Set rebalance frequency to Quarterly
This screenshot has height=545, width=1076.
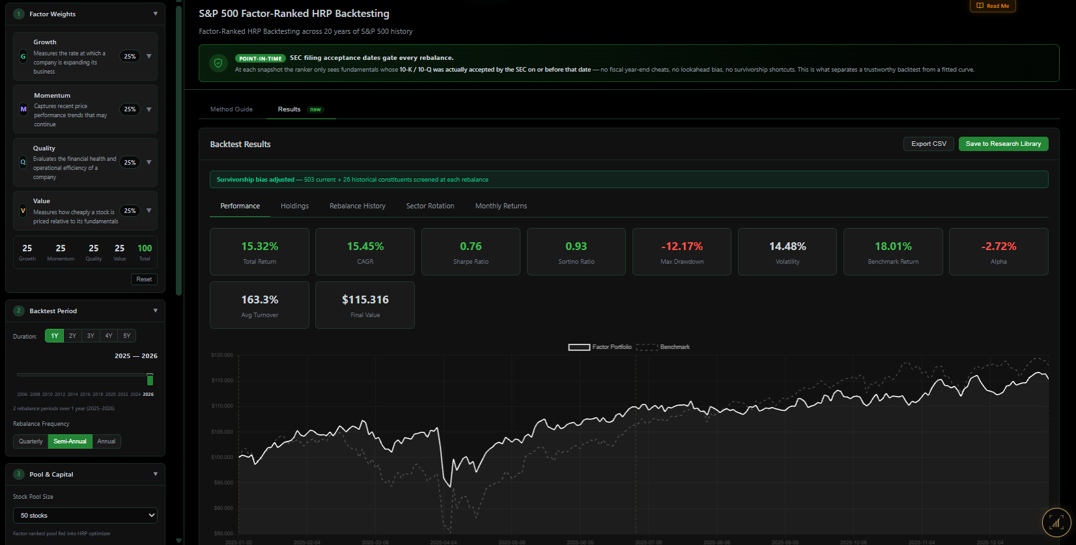click(x=31, y=441)
